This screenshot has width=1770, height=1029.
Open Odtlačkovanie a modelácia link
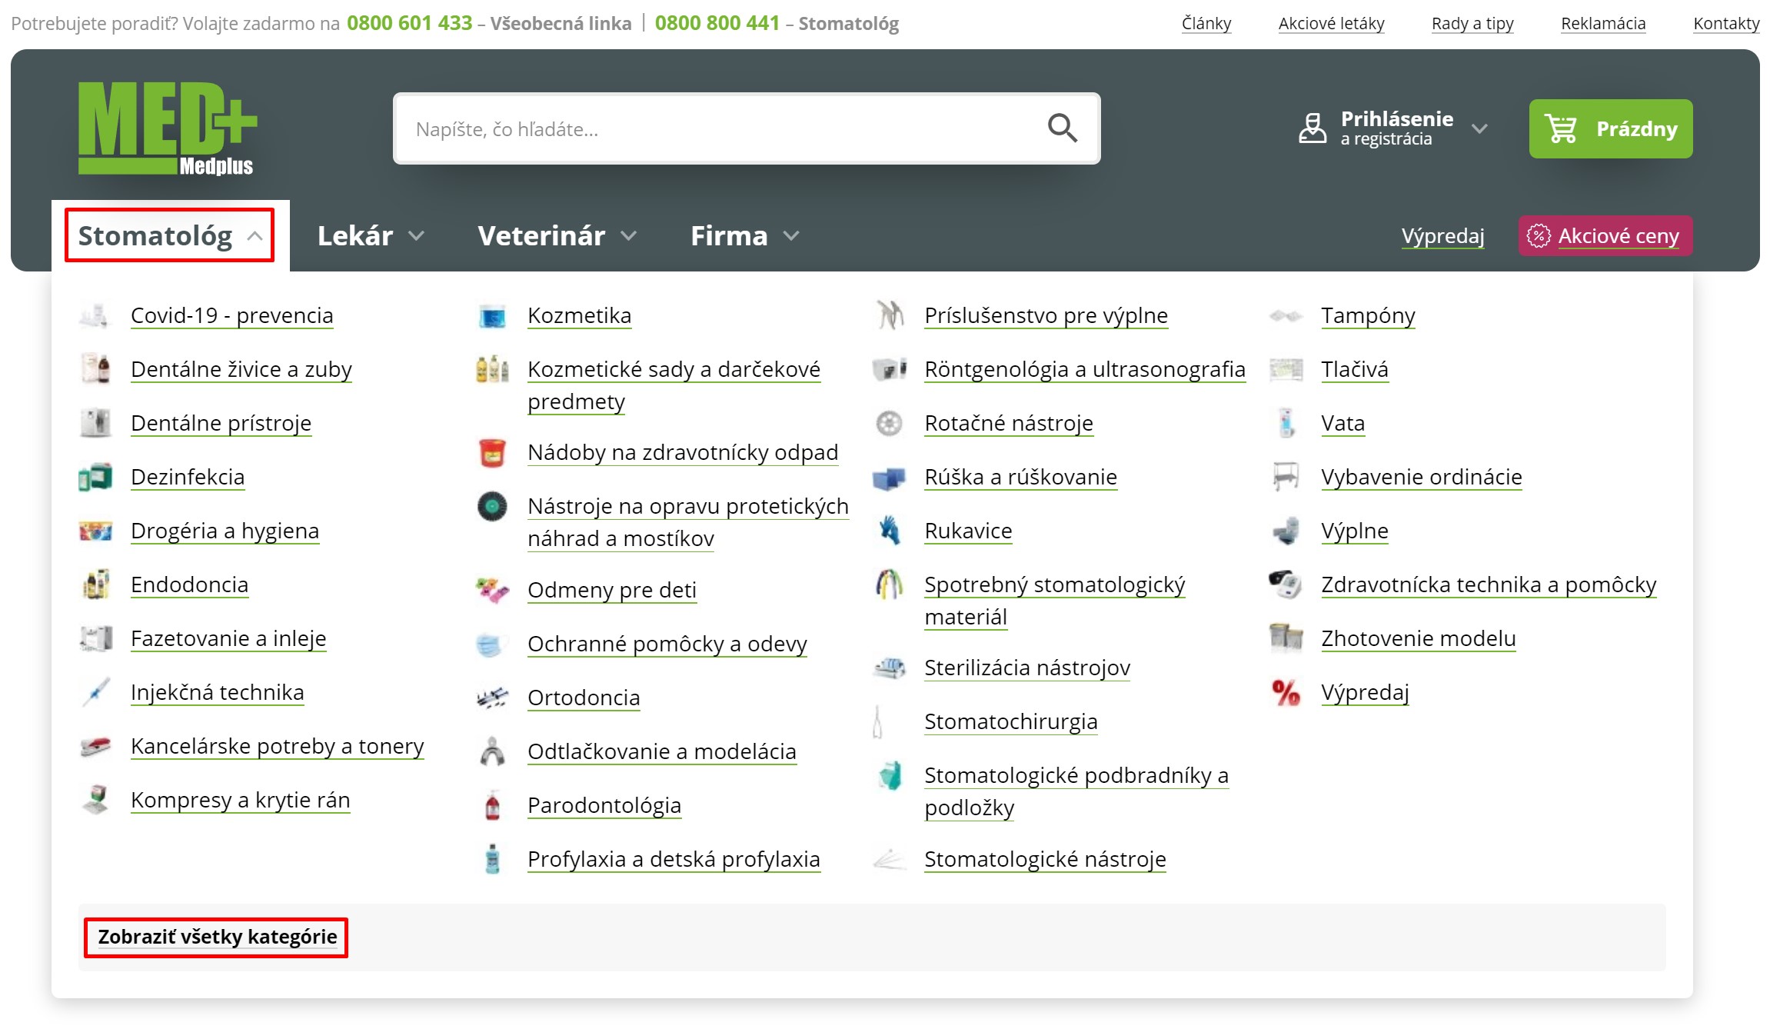[x=662, y=751]
